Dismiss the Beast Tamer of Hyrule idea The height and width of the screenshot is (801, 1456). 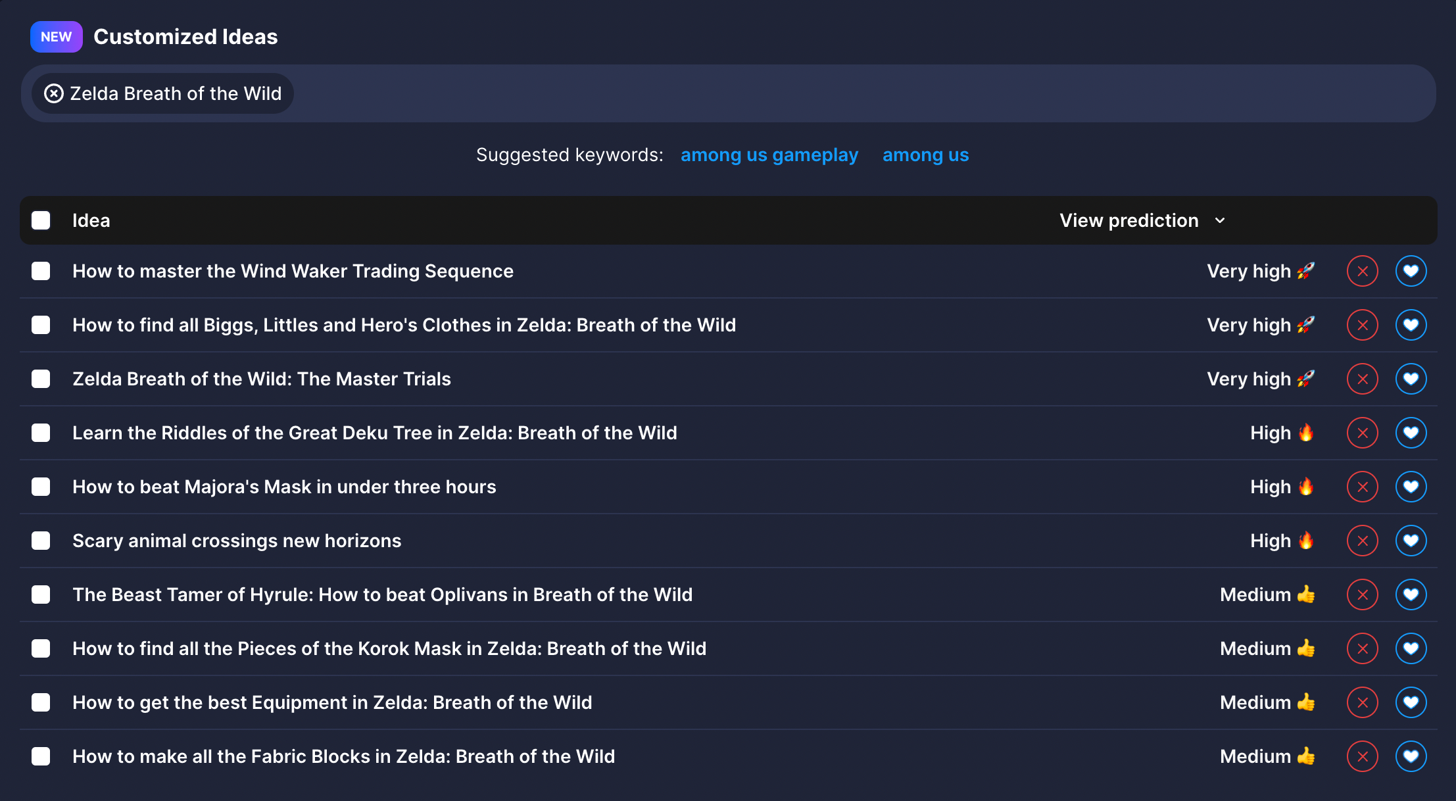1362,595
